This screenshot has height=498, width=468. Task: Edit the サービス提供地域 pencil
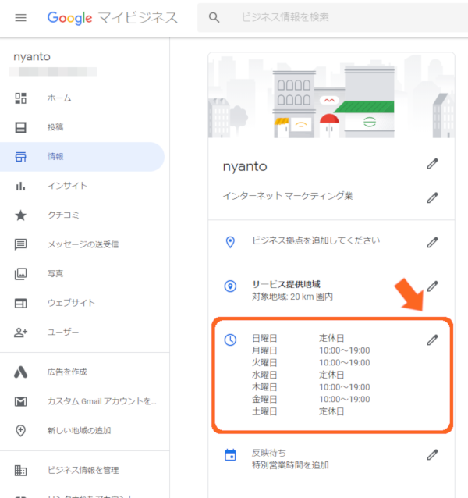tap(432, 286)
